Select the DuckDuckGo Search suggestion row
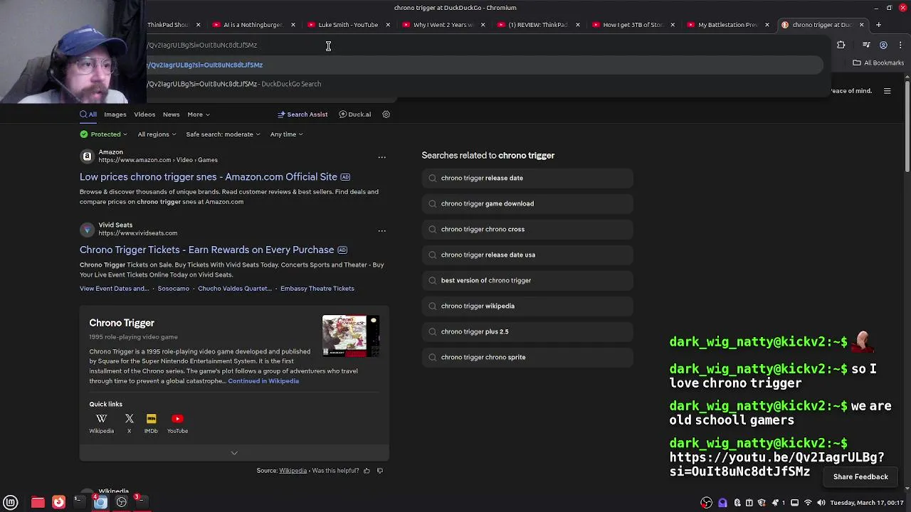This screenshot has width=911, height=512. [484, 84]
